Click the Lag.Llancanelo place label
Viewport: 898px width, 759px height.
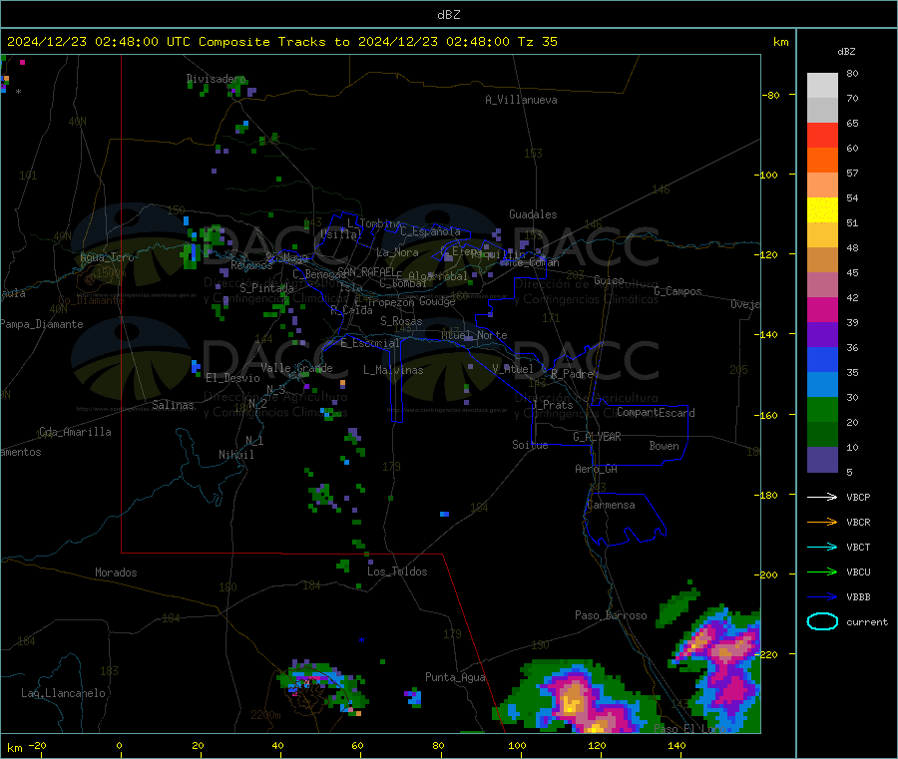63,693
